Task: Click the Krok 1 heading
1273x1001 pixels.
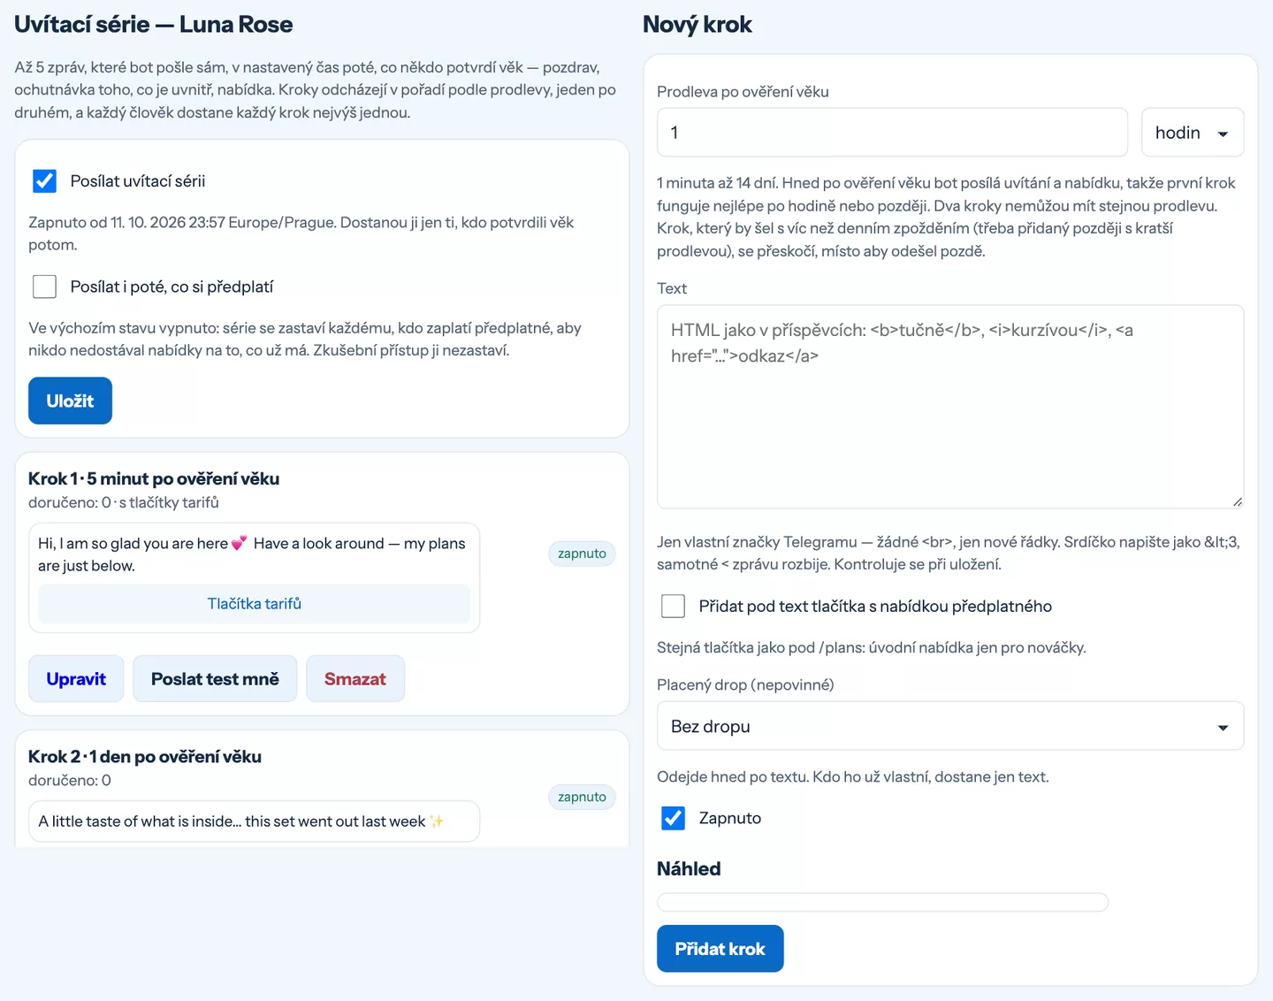Action: pos(154,478)
